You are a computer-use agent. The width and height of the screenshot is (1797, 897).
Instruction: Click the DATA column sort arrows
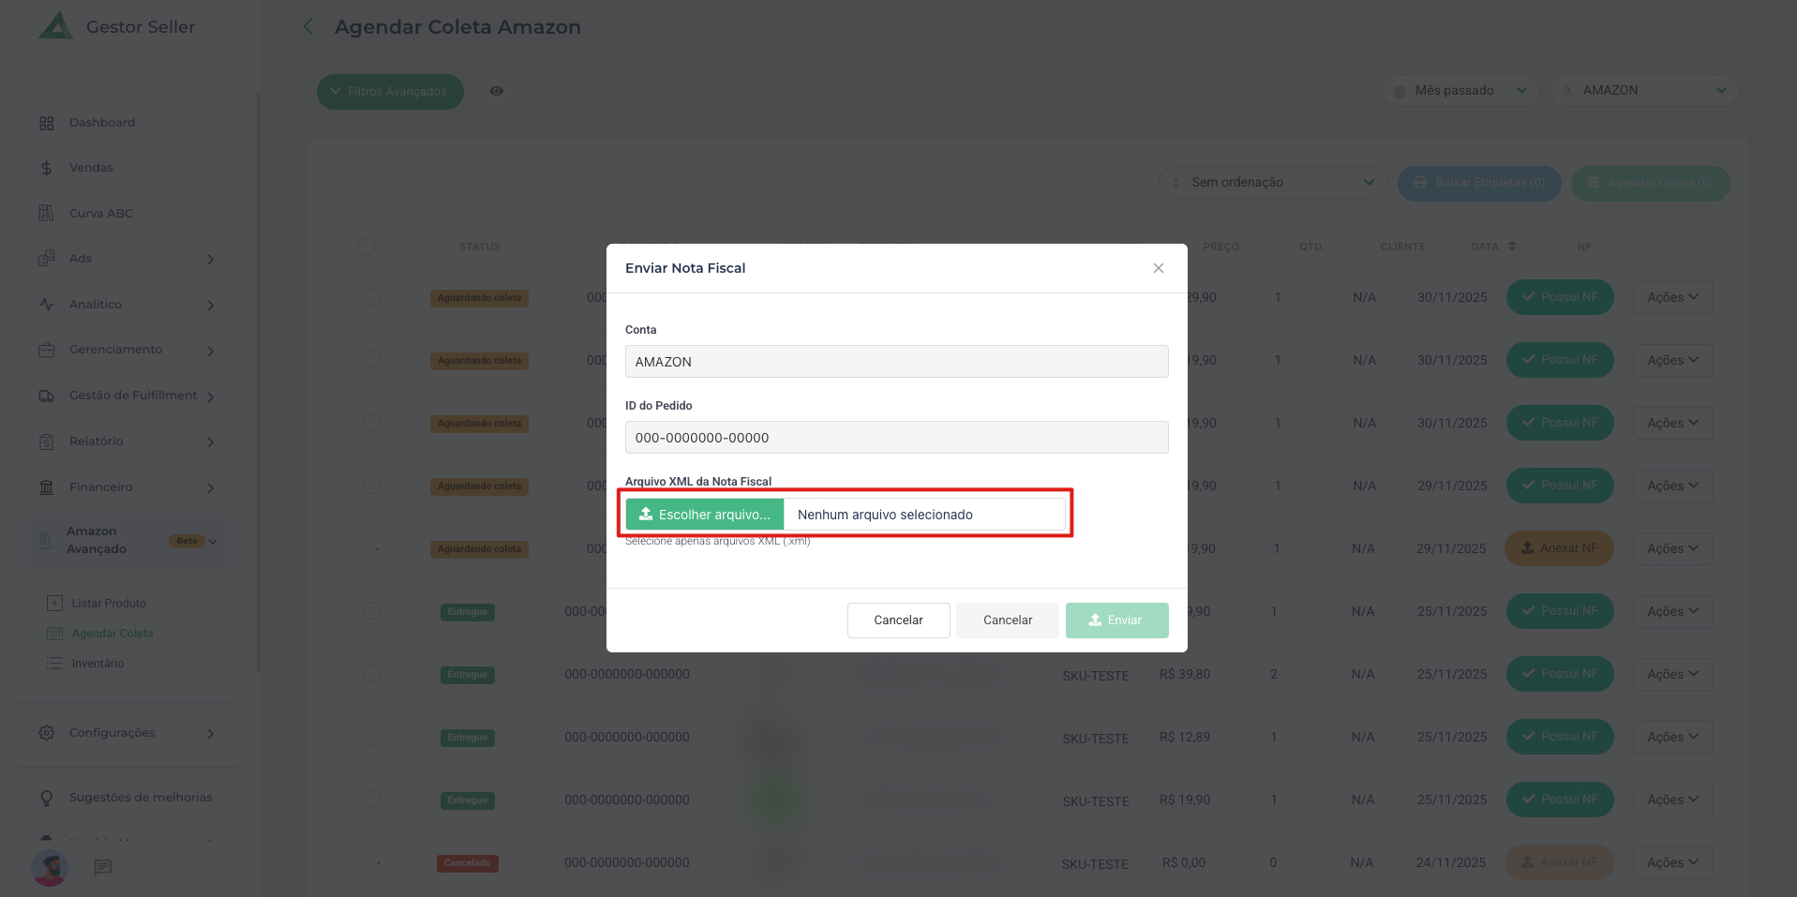pos(1512,247)
